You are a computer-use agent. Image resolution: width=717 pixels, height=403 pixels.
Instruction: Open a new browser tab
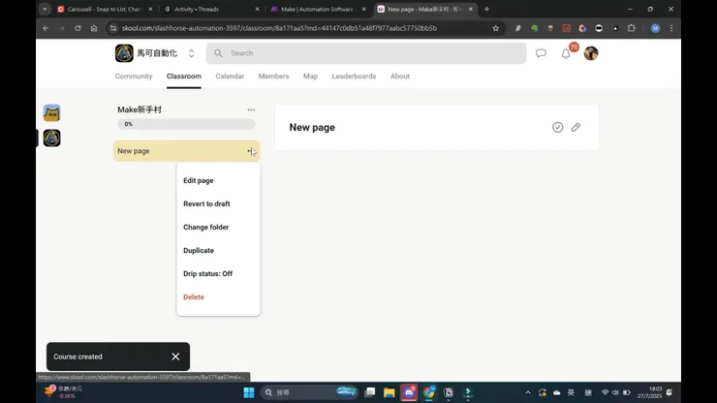pos(486,9)
